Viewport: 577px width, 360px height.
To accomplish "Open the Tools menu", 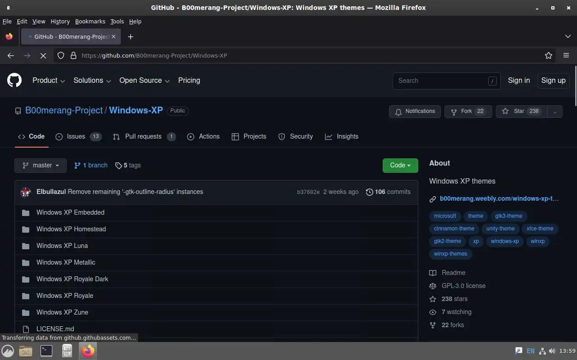I will [x=117, y=21].
